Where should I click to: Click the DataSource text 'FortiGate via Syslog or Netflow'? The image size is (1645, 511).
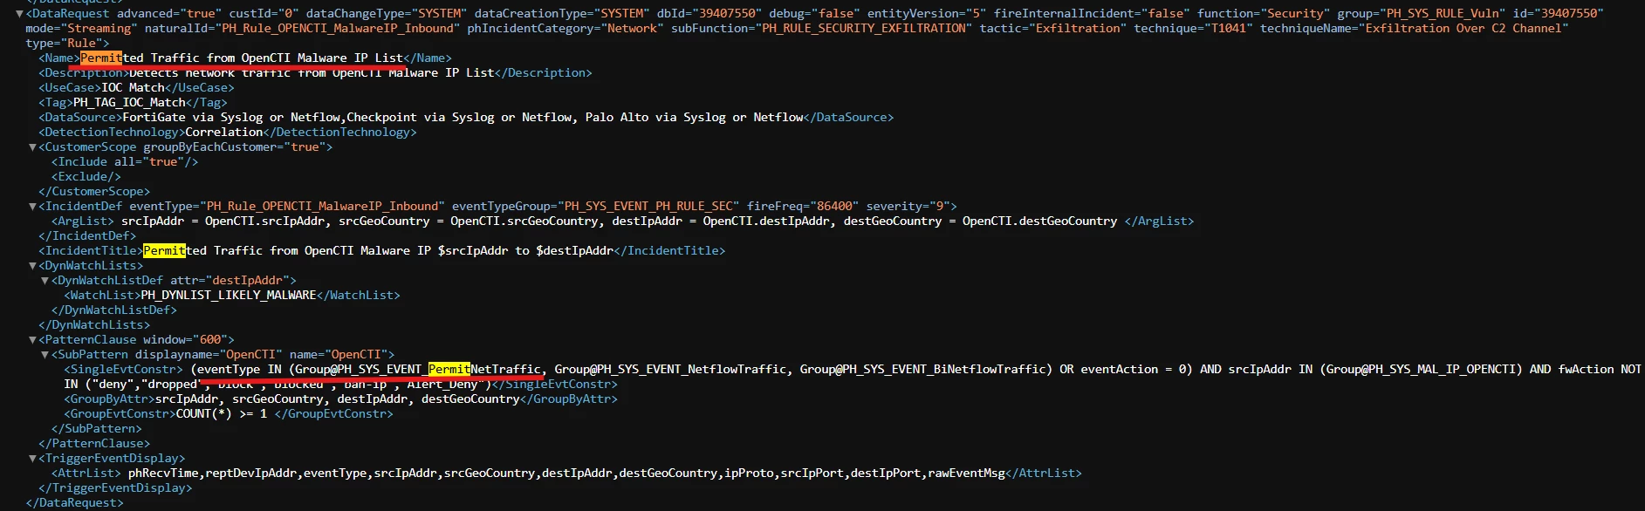coord(230,118)
